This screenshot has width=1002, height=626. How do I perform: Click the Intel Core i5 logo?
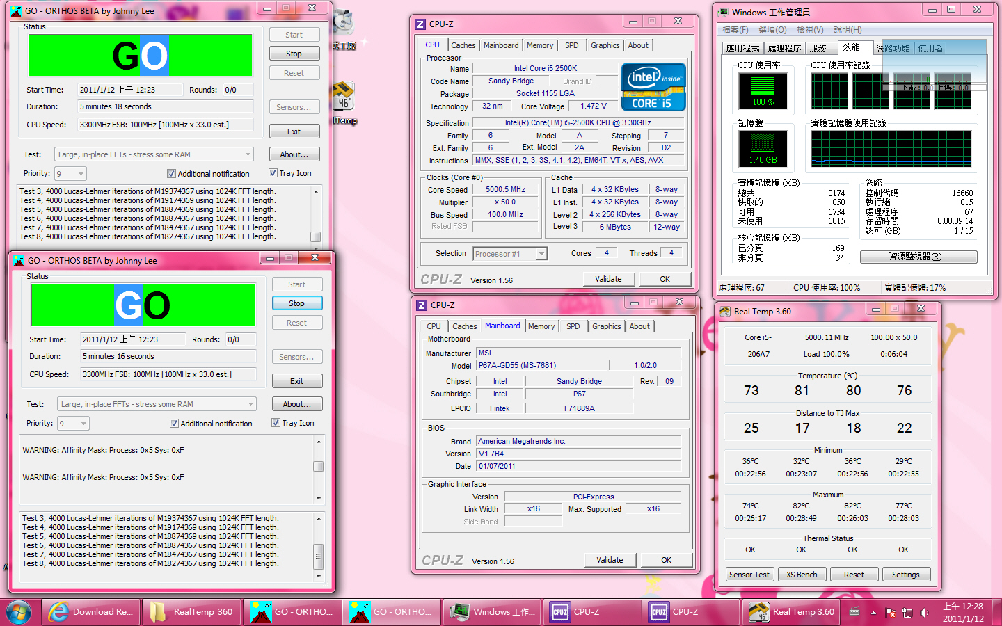click(653, 87)
